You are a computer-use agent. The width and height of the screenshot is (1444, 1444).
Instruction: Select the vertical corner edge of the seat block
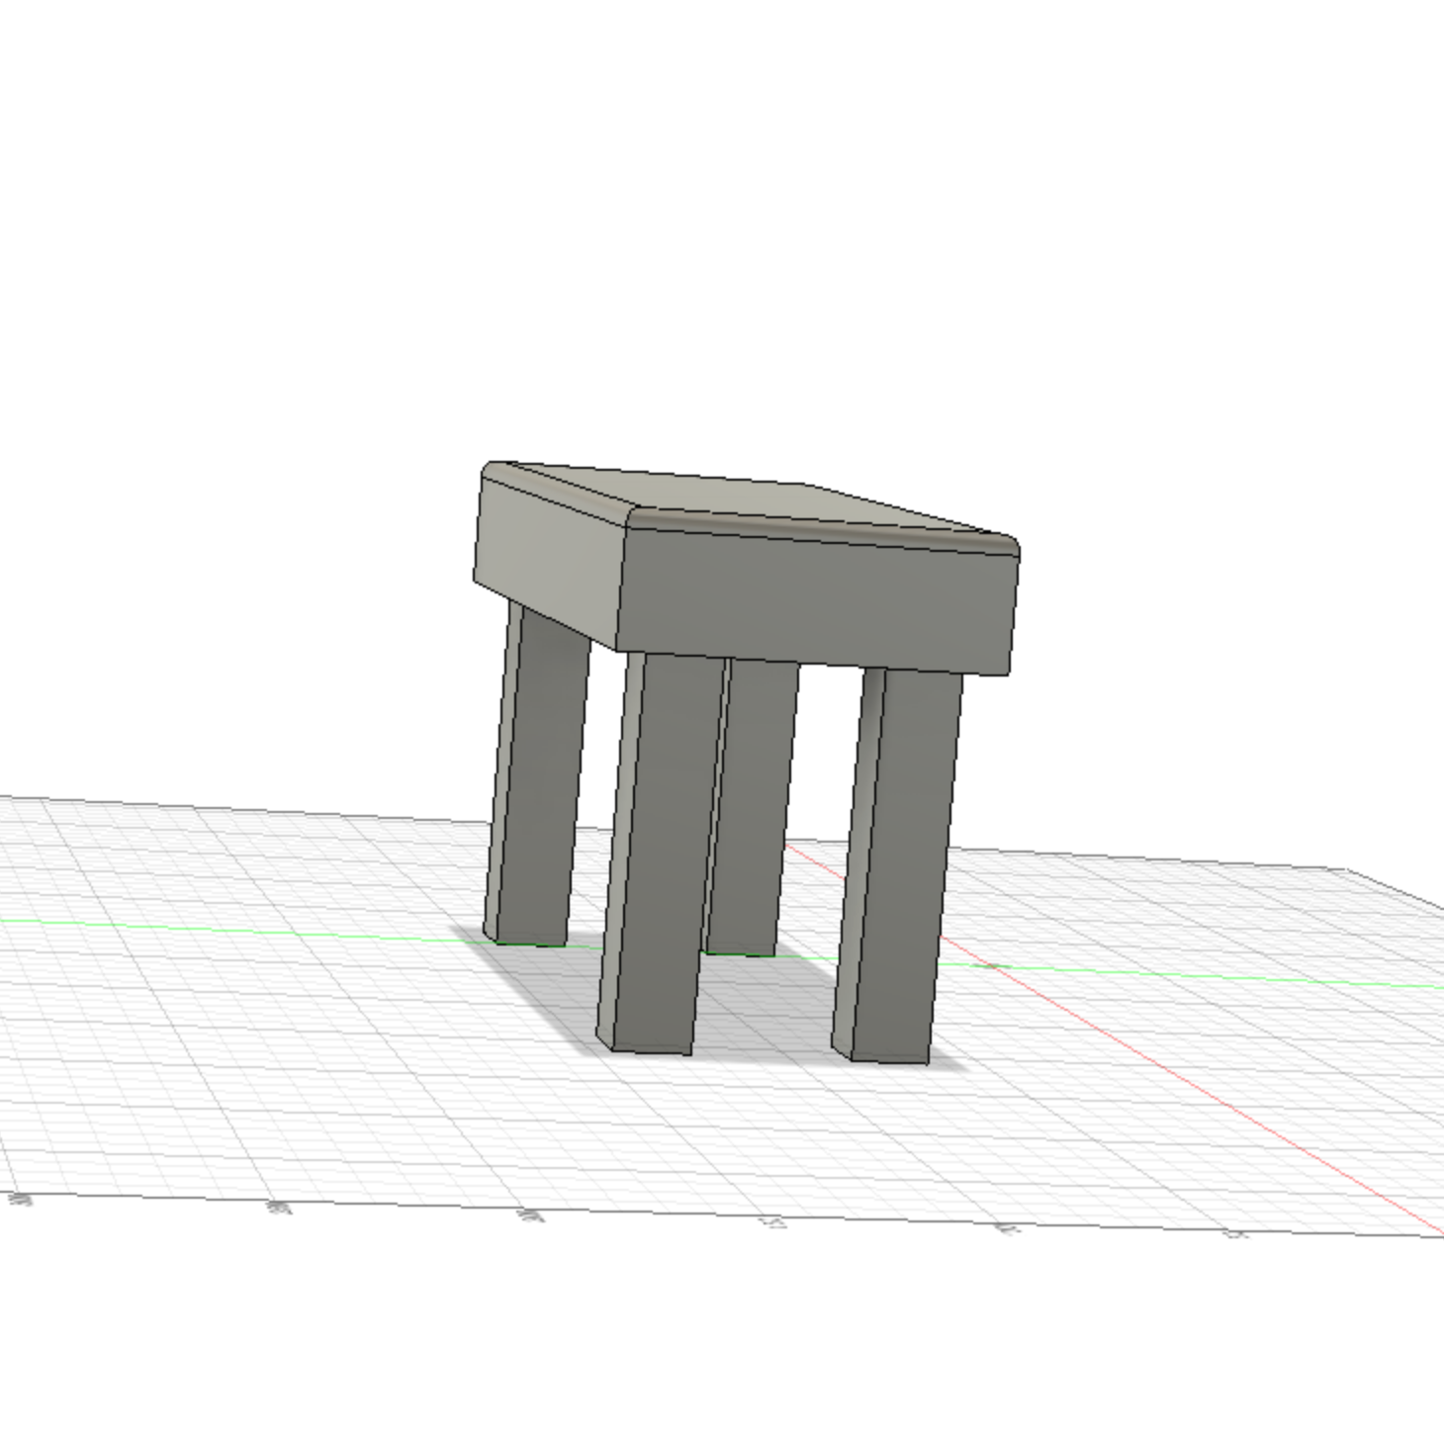(x=623, y=589)
